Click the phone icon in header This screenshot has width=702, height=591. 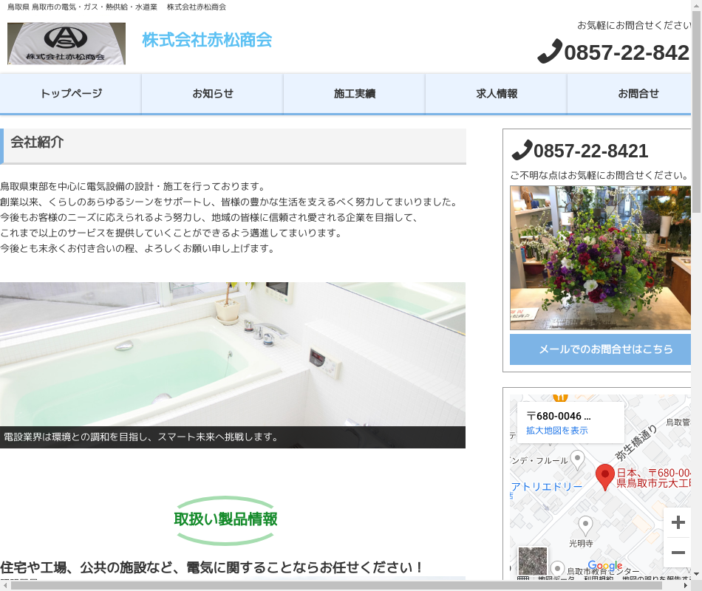tap(550, 52)
